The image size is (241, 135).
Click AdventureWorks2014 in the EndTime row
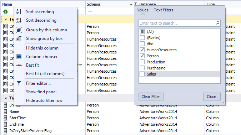[158, 124]
